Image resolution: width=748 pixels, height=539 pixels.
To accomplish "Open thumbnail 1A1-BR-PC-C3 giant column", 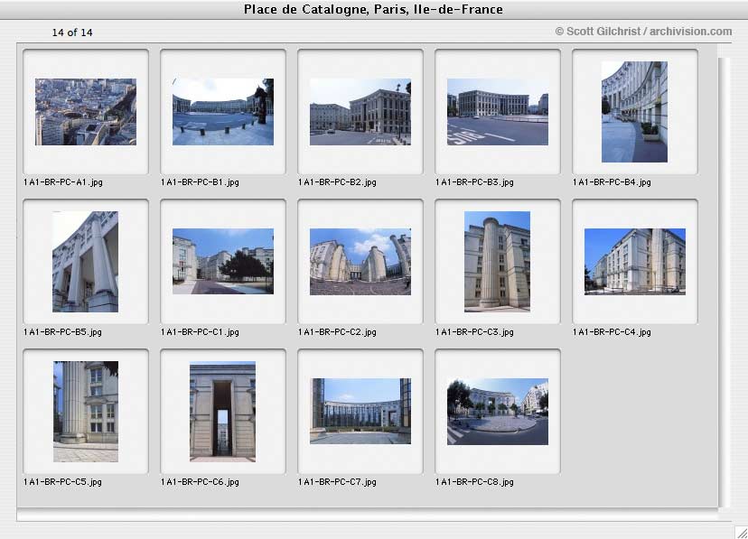I will pyautogui.click(x=497, y=262).
